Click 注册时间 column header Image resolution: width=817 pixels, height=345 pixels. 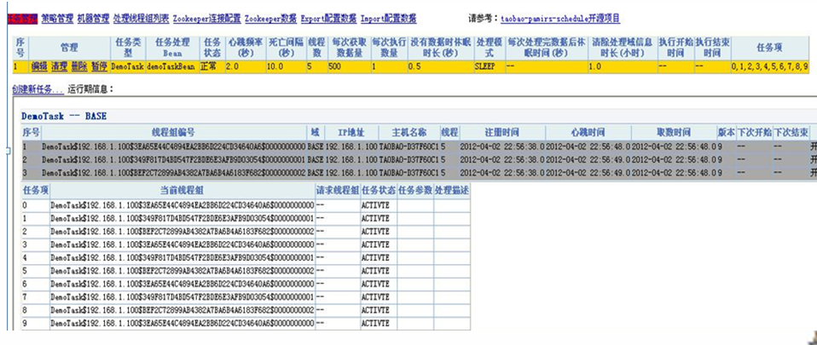coord(502,132)
